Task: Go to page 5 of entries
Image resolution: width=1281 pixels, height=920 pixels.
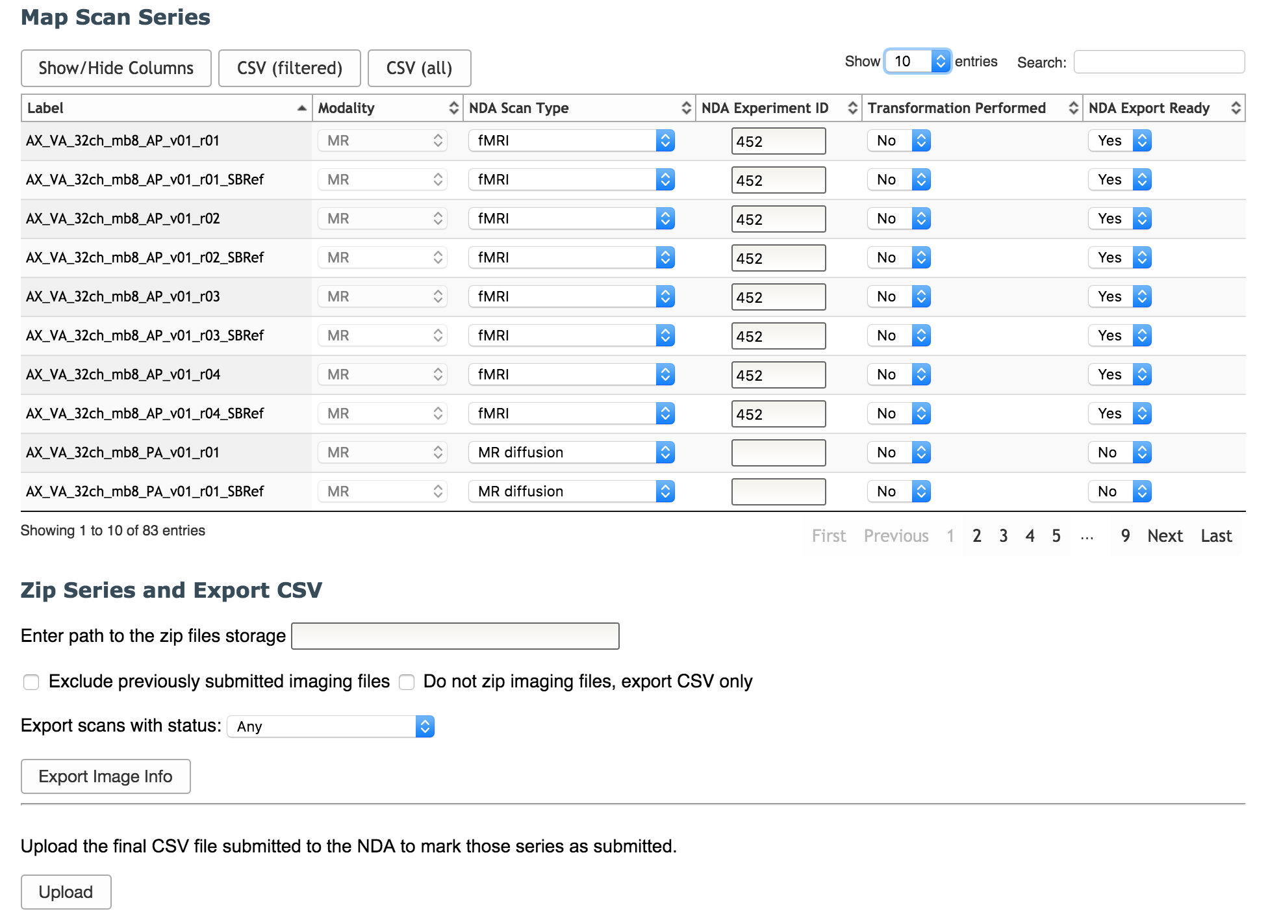Action: click(1056, 536)
